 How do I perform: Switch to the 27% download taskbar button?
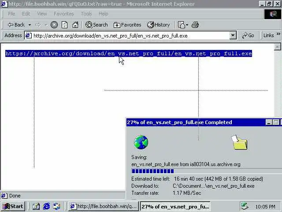click(x=175, y=206)
